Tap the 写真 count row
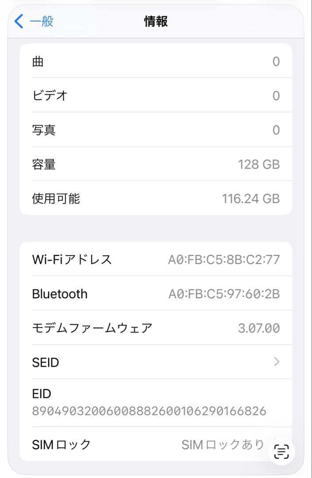The height and width of the screenshot is (478, 312). tap(156, 130)
